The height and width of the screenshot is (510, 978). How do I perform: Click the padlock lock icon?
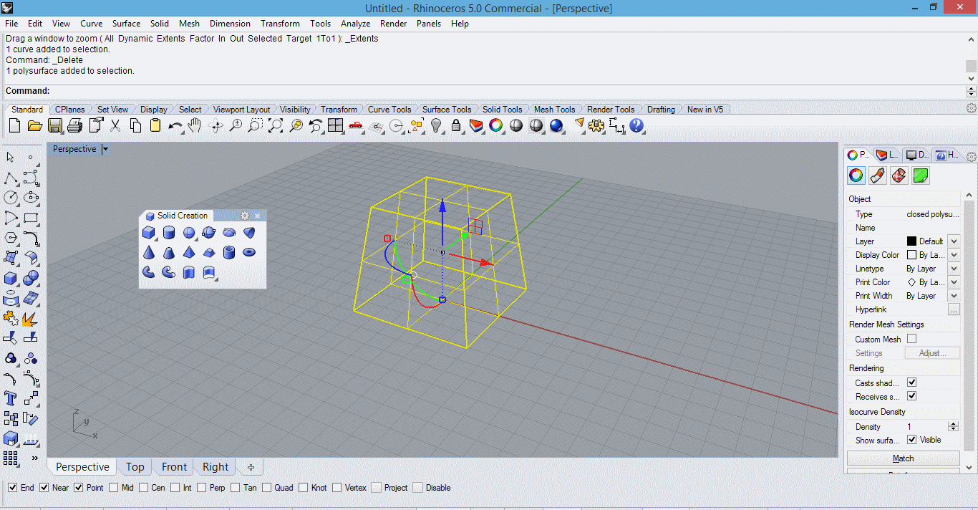[x=456, y=126]
